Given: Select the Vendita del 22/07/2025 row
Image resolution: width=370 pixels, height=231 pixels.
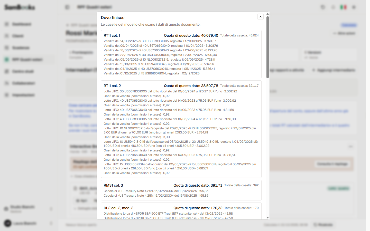Looking at the screenshot, I should [160, 55].
